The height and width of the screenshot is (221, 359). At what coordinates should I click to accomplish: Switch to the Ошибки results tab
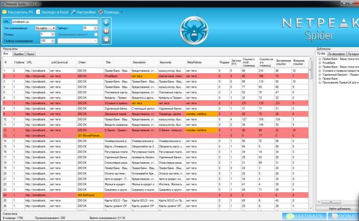coord(18,54)
